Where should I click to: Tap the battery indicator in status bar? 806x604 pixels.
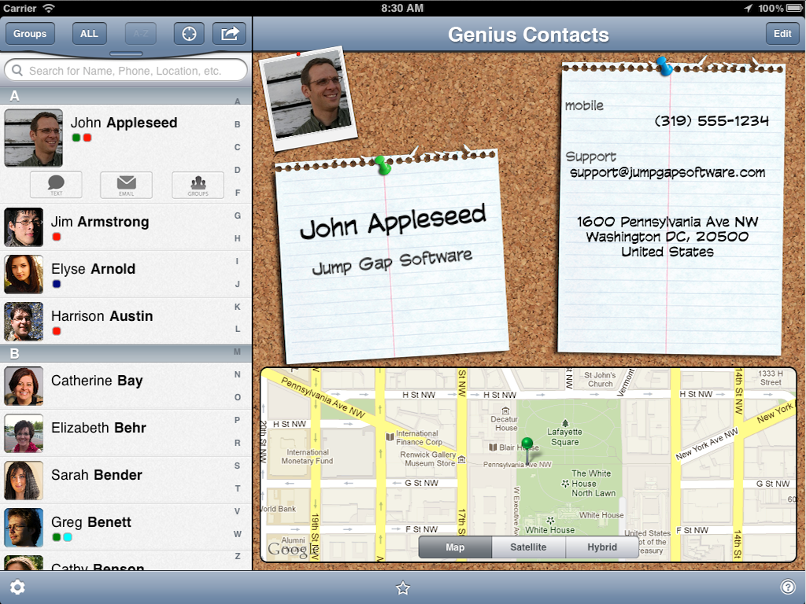[x=794, y=8]
